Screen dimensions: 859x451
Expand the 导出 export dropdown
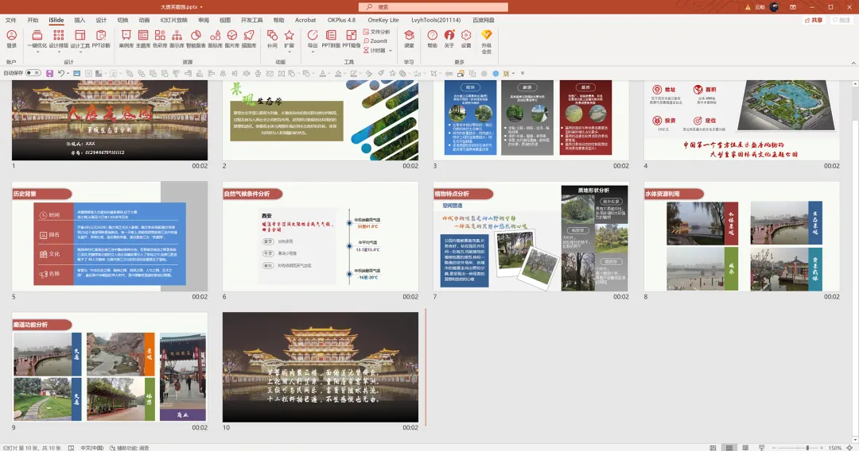(313, 52)
